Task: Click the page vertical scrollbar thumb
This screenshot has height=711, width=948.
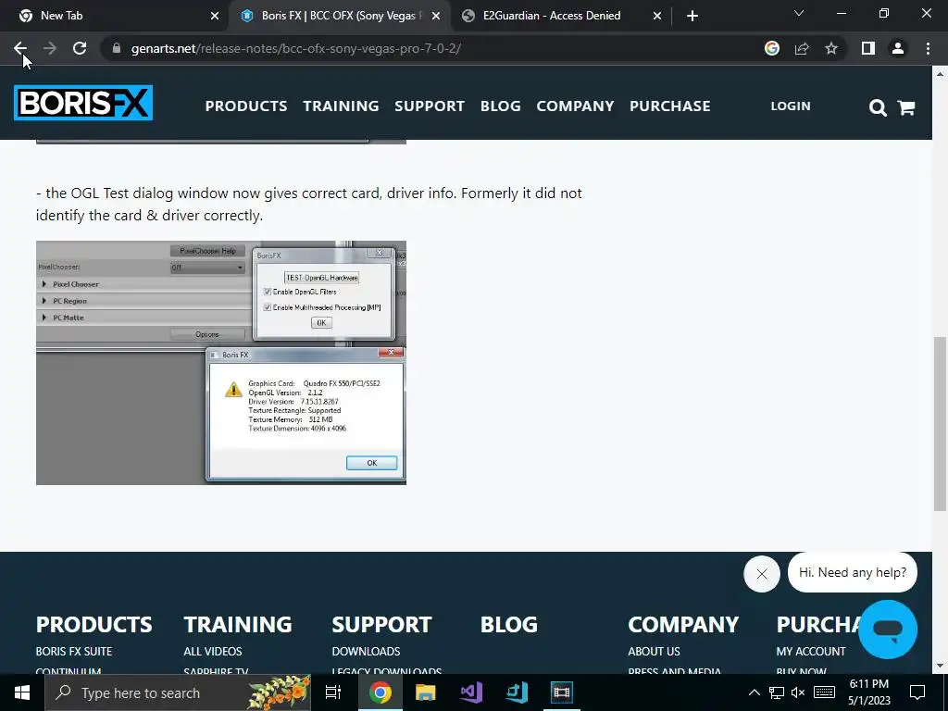Action: coord(940,424)
